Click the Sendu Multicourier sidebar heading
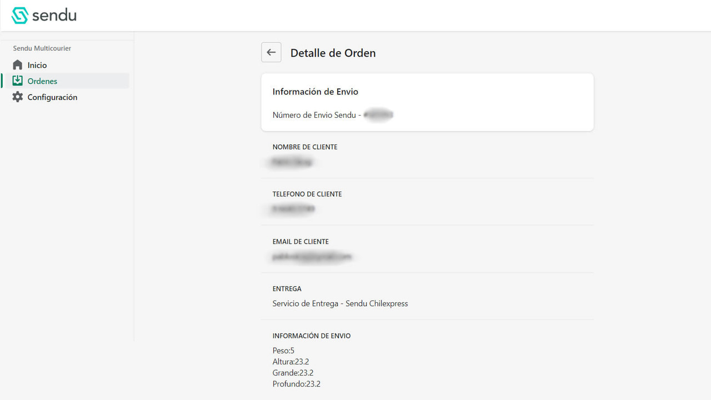711x400 pixels. click(x=42, y=48)
